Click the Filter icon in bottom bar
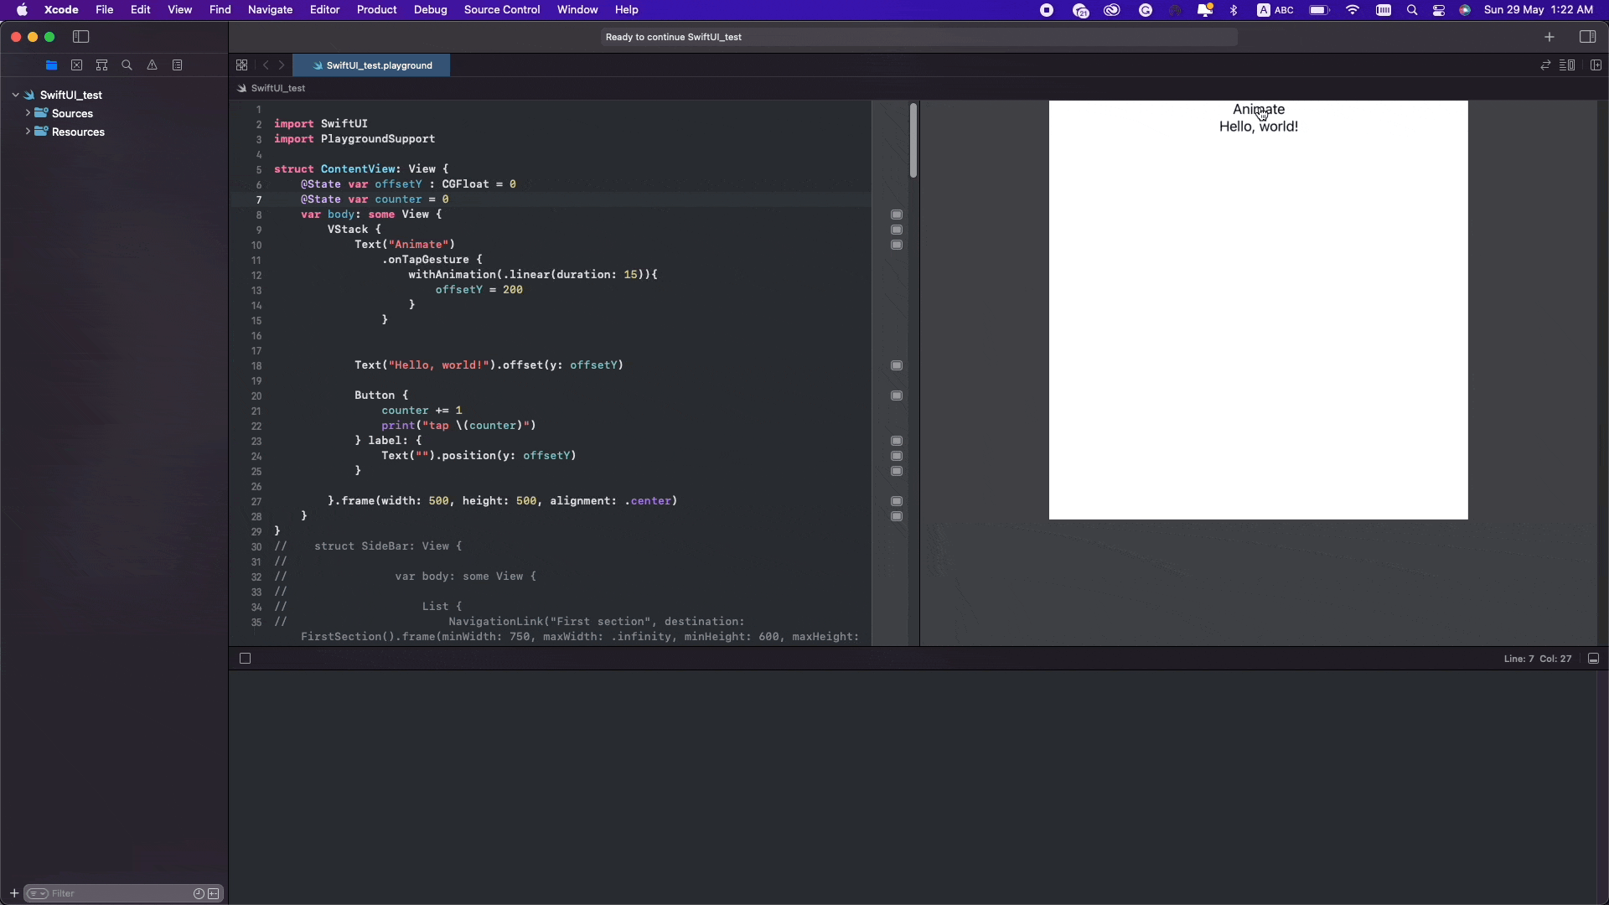The width and height of the screenshot is (1609, 905). click(x=38, y=892)
